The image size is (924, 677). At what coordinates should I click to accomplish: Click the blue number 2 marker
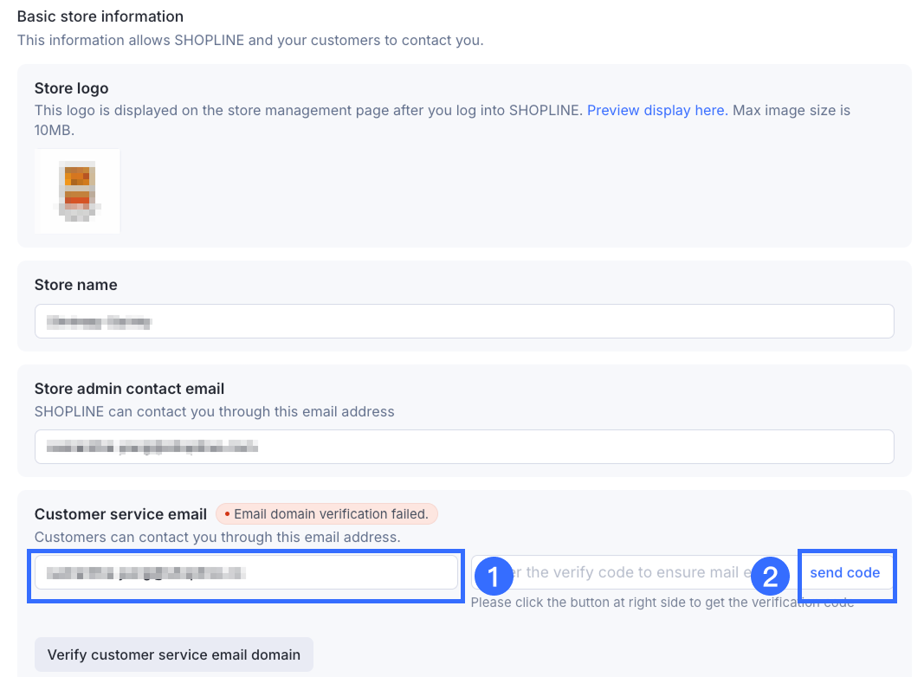point(770,576)
